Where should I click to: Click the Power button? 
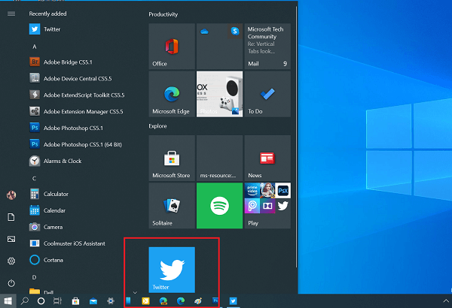point(11,283)
